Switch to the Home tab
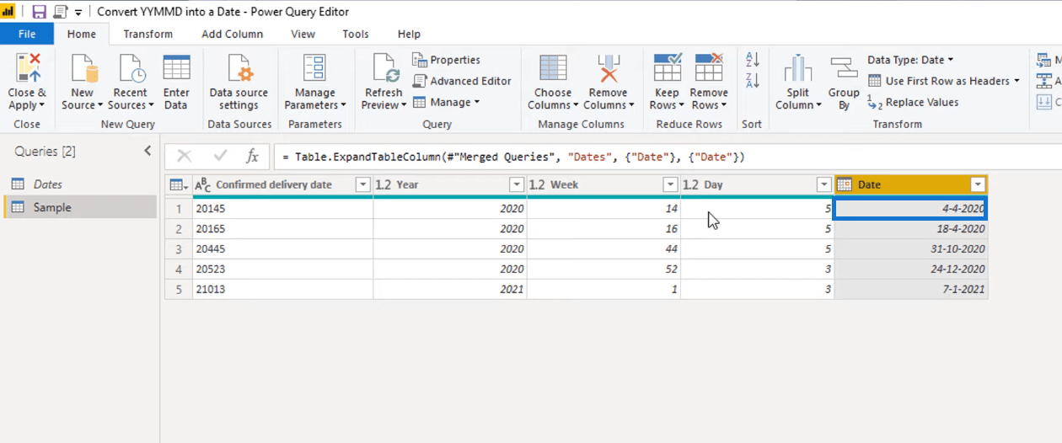The height and width of the screenshot is (443, 1062). (82, 34)
